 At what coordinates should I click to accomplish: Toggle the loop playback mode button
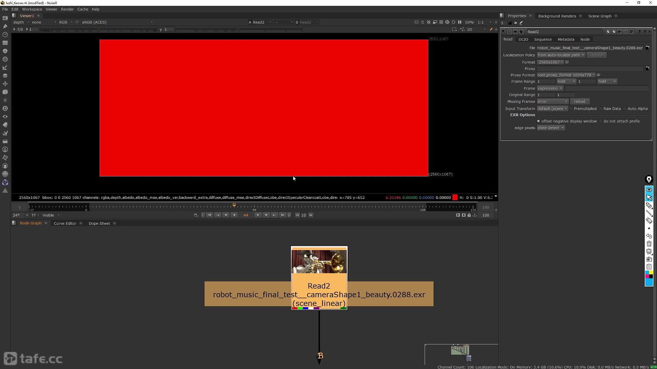pyautogui.click(x=196, y=215)
